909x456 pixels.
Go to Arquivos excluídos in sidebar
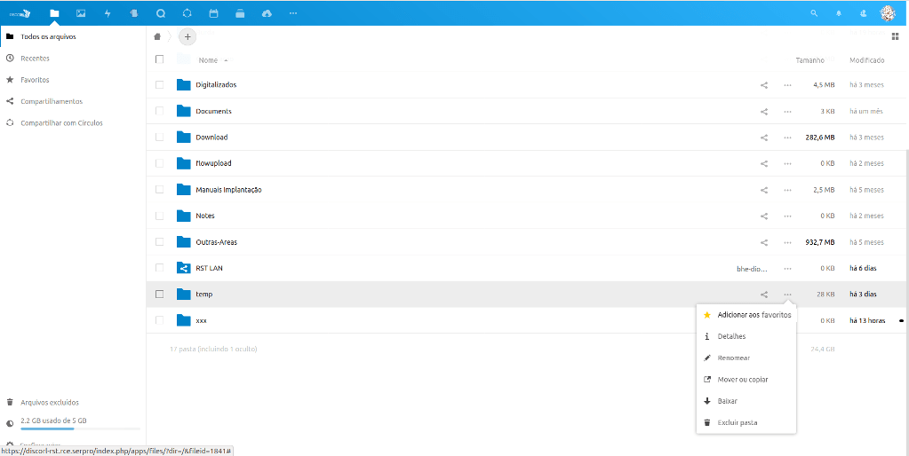(x=50, y=402)
